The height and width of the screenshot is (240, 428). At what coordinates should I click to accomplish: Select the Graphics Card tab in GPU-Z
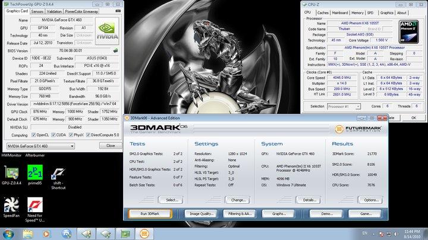17,11
